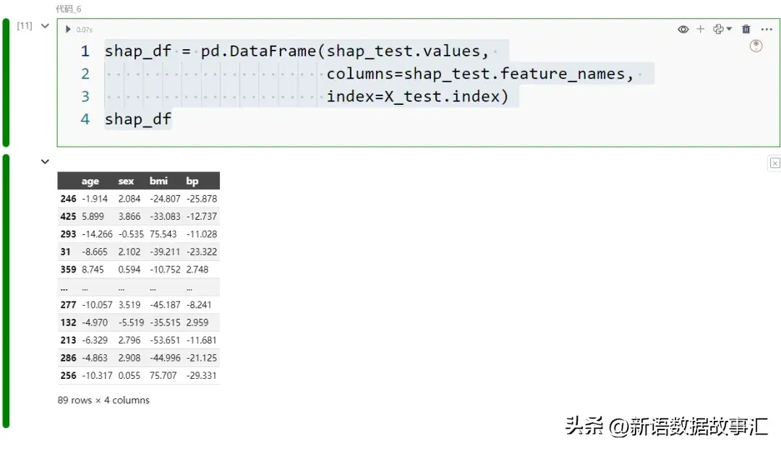Select the 'bp' column header
Screen dimensions: 781x449
point(192,181)
